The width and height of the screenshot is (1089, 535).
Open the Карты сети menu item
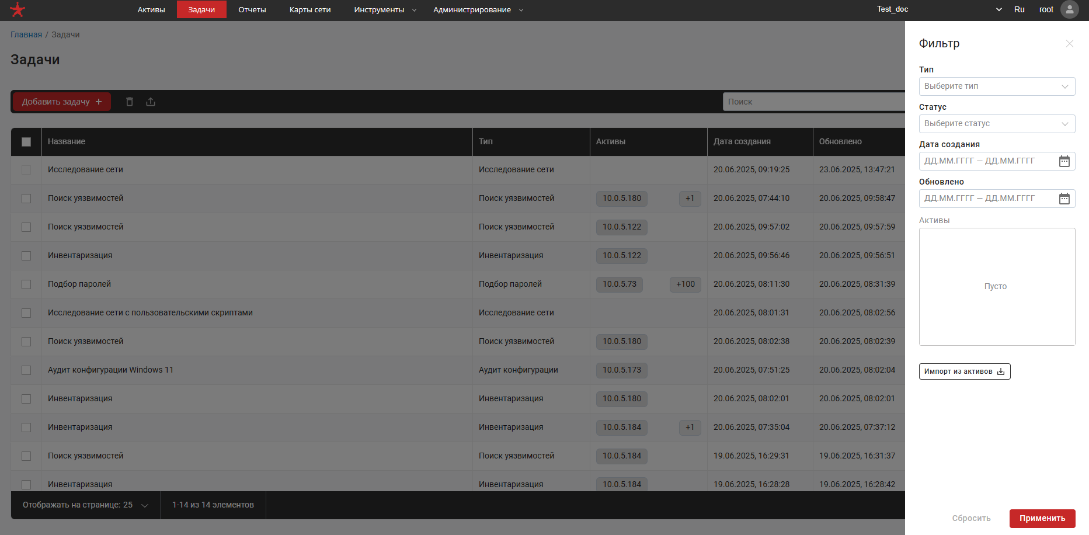[309, 9]
